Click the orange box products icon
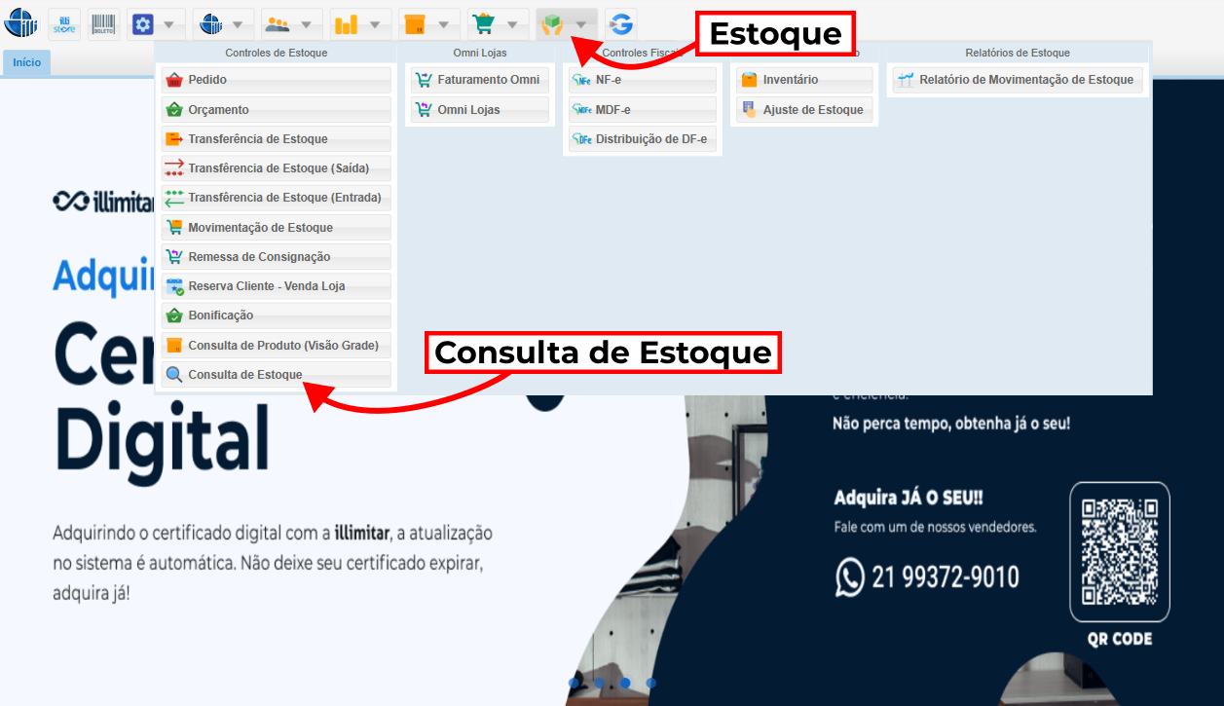 tap(415, 24)
